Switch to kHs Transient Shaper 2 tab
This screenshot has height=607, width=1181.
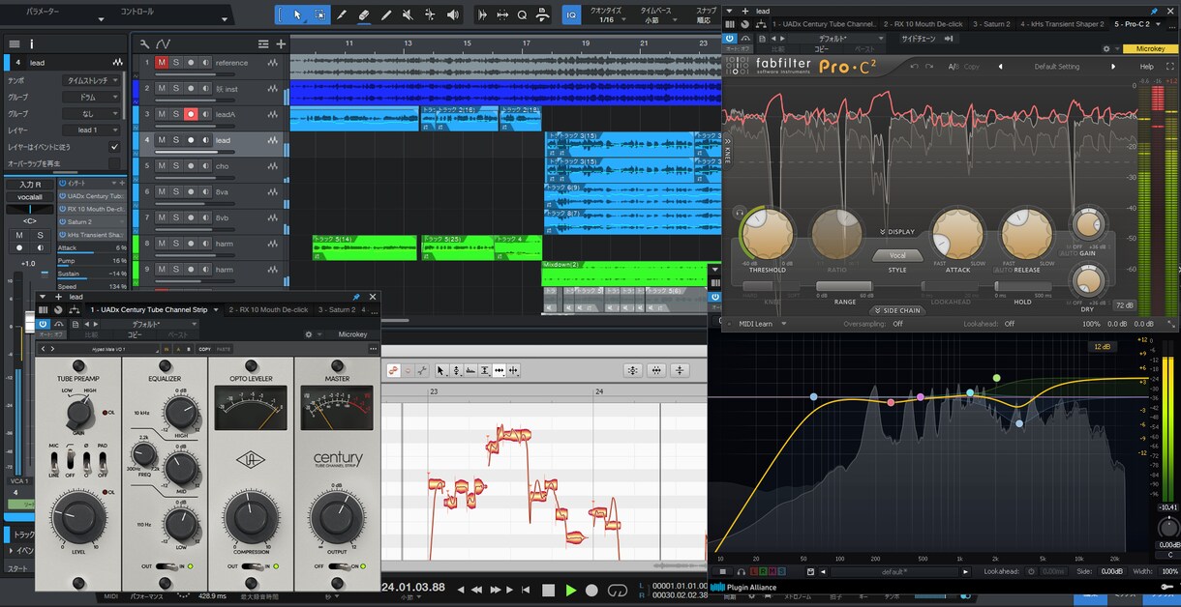(1061, 23)
